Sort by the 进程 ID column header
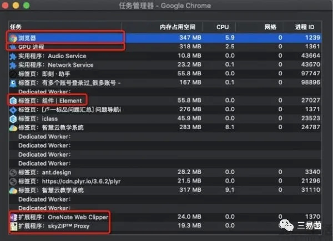The image size is (333, 241). tap(302, 27)
